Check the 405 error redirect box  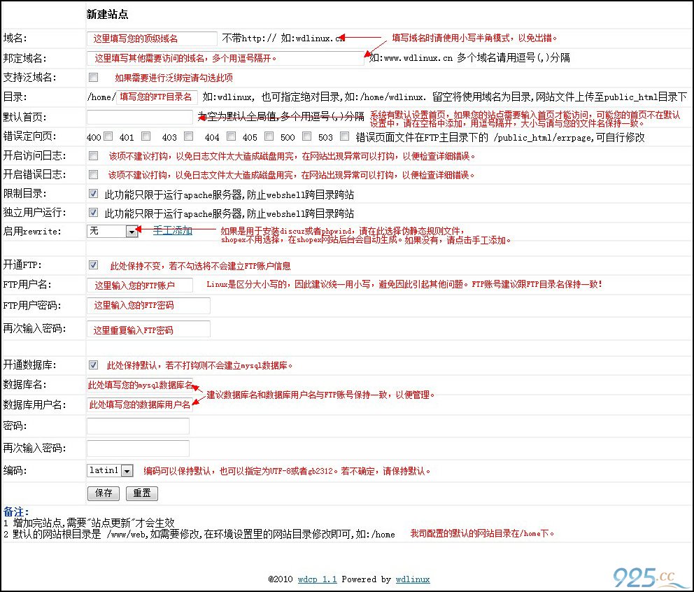point(269,136)
